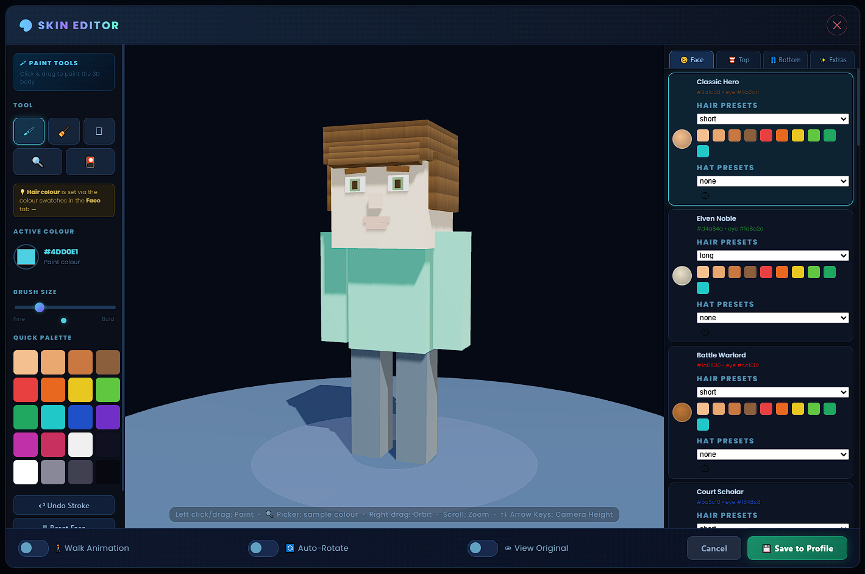Open Elven Noble hat presets dropdown
865x574 pixels.
point(773,318)
